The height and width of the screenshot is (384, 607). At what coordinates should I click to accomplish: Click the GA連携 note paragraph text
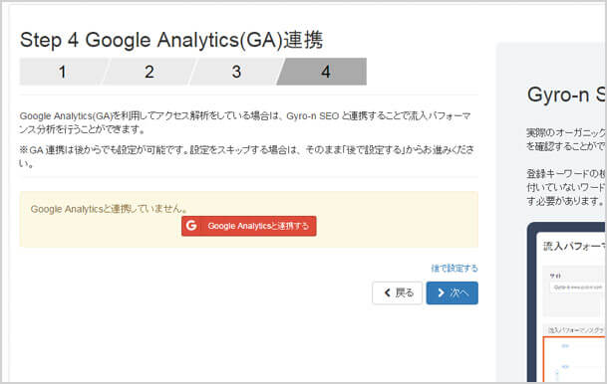[246, 156]
